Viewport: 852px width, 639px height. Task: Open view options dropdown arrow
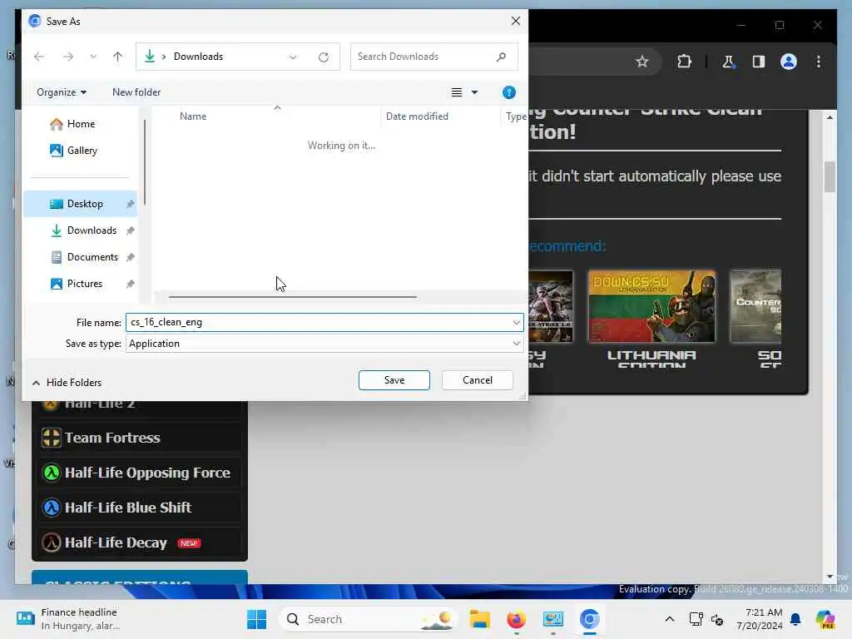coord(474,92)
